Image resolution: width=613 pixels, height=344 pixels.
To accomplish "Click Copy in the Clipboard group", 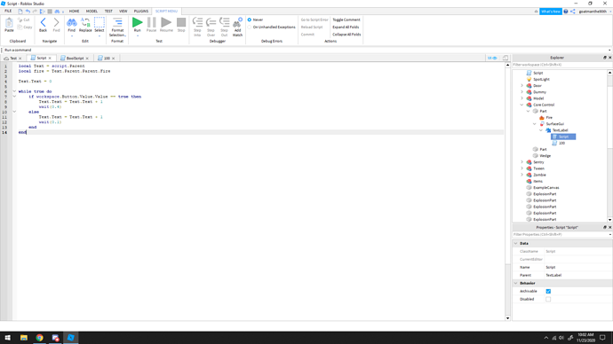I will [25, 27].
